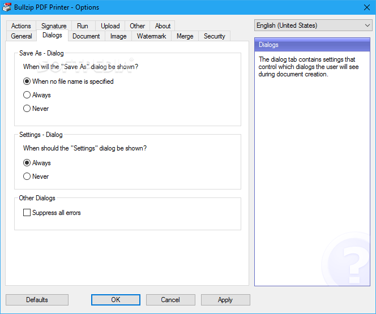Enable Suppress all errors checkbox
The image size is (376, 314).
pos(52,213)
